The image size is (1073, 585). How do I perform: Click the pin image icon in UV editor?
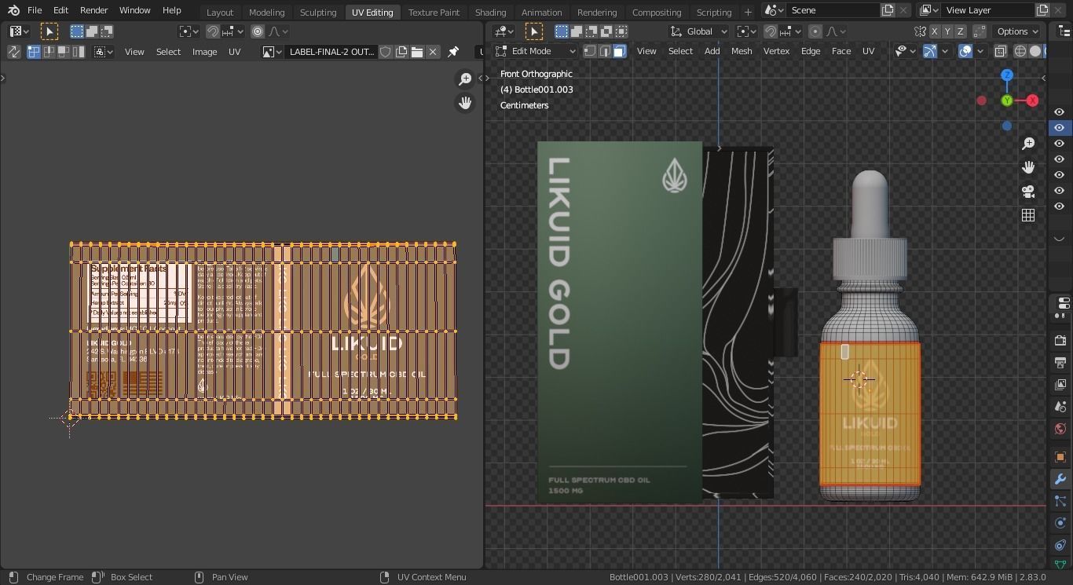[x=453, y=52]
